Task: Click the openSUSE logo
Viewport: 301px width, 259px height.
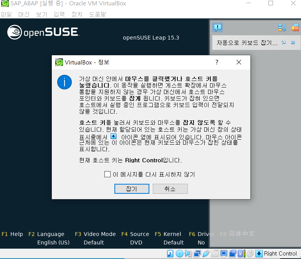Action: point(43,32)
